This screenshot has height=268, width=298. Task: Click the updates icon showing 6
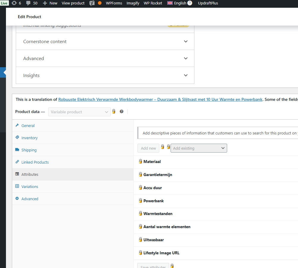tap(14, 3)
